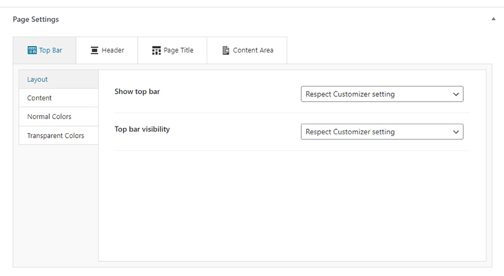Image resolution: width=504 pixels, height=276 pixels.
Task: Select the Layout section in sidebar
Action: tap(58, 80)
